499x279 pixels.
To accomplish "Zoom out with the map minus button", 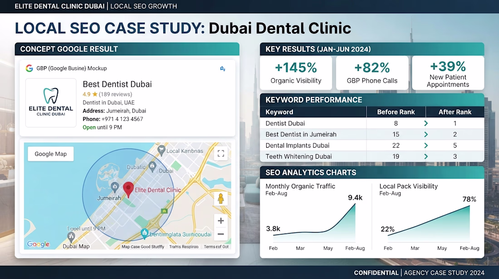I will coord(221,234).
